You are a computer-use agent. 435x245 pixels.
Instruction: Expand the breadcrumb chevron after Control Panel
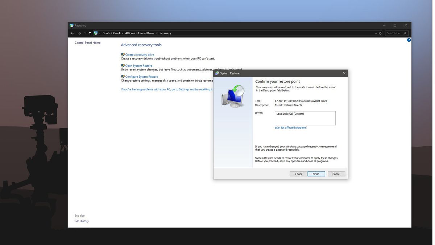coord(122,33)
